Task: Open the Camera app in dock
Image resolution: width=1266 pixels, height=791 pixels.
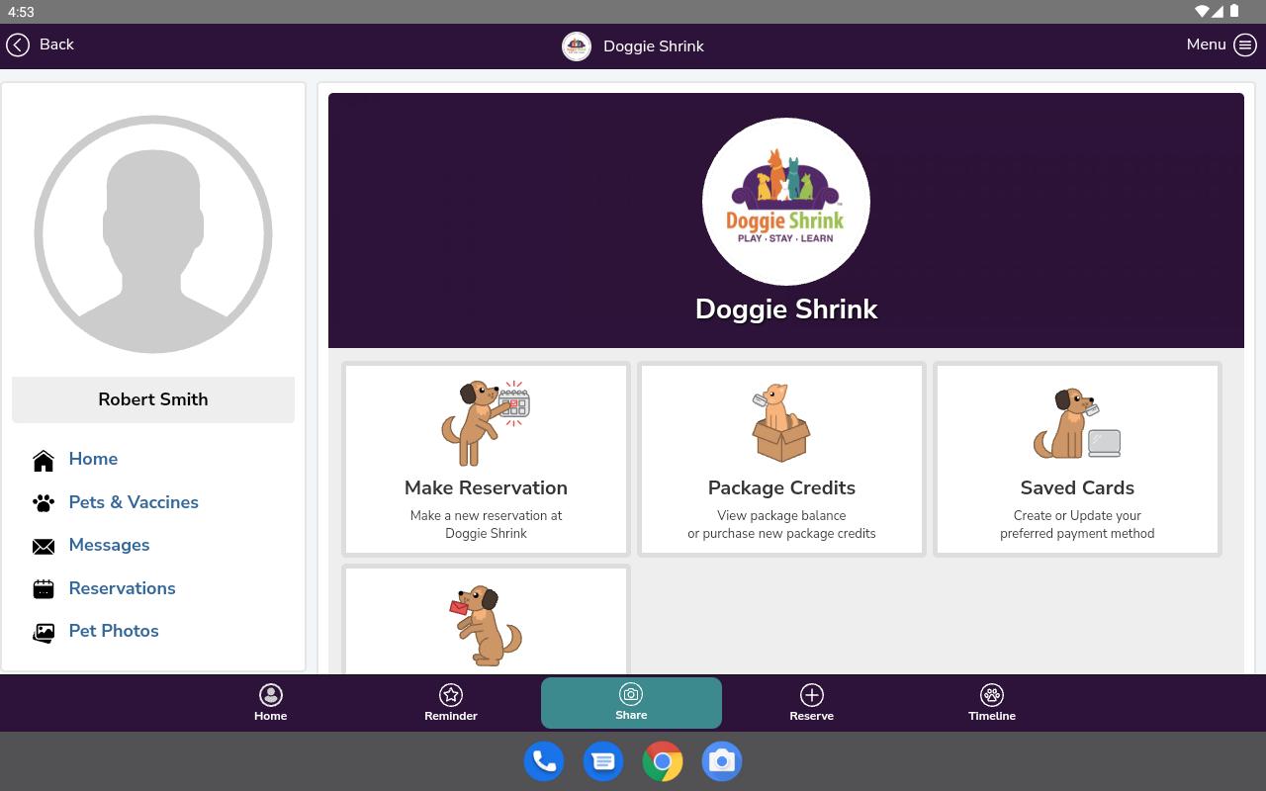Action: [722, 761]
